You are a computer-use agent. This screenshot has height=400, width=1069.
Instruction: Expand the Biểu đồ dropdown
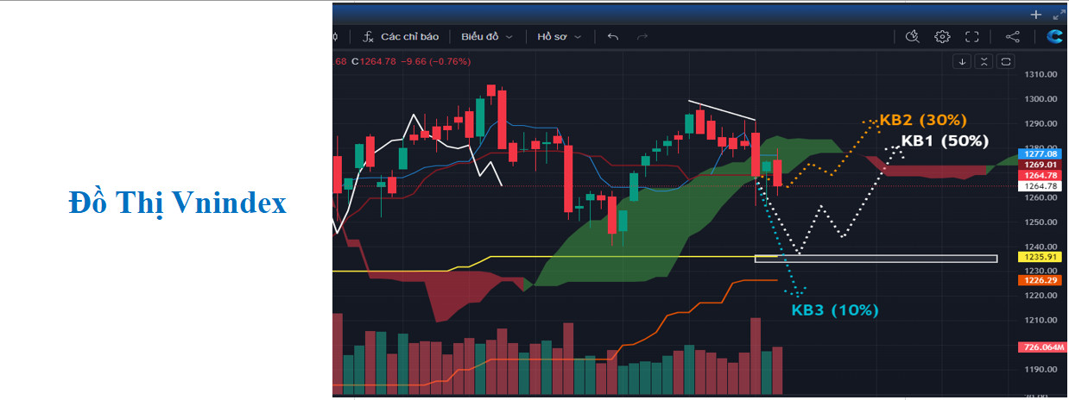[x=487, y=37]
